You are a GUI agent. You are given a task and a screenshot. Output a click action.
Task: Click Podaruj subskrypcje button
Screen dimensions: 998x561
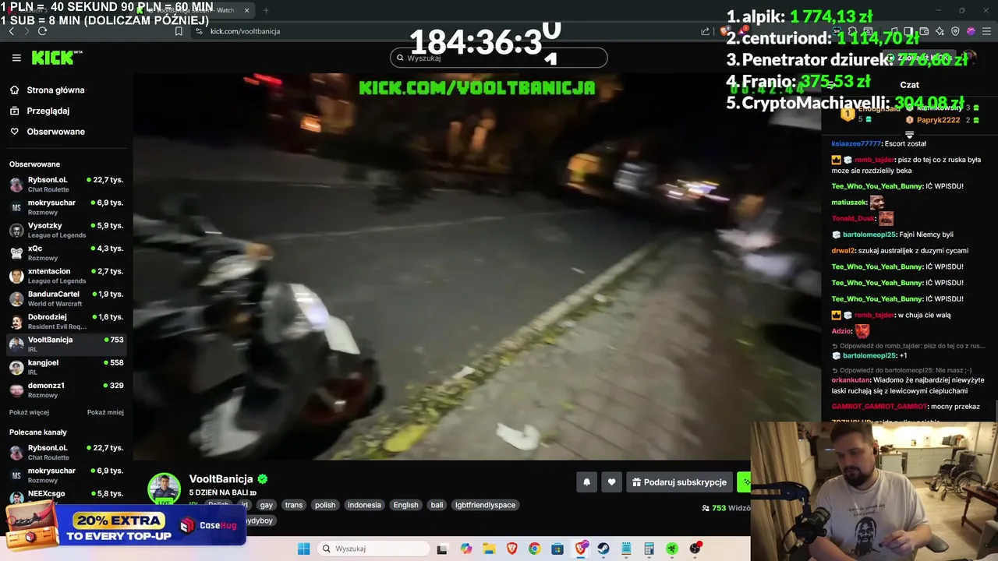click(679, 482)
